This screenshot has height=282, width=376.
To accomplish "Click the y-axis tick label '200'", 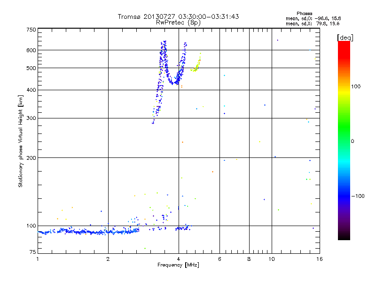I will click(x=31, y=158).
